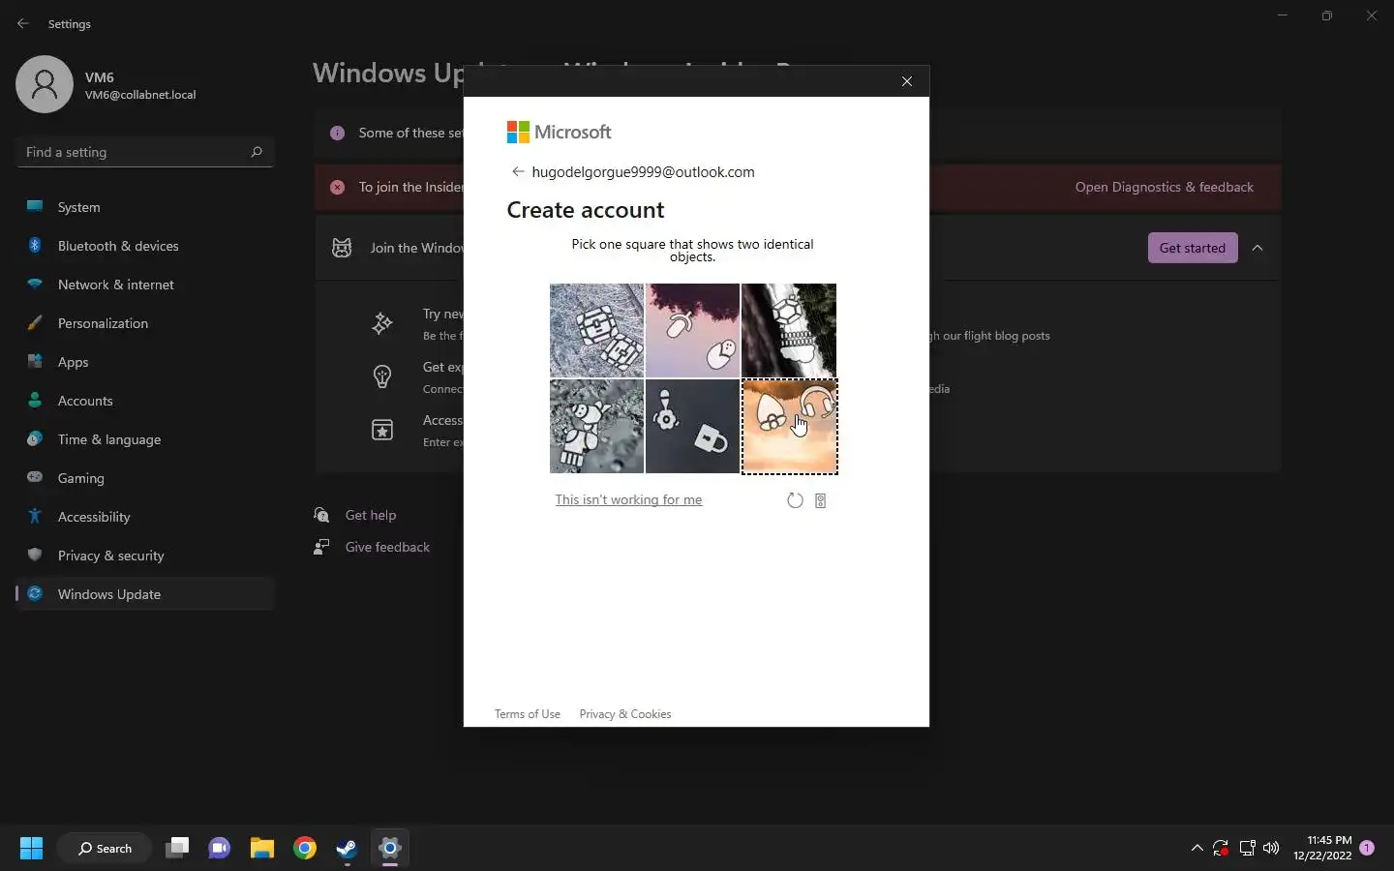Open Diagnostics & feedback link
Image resolution: width=1394 pixels, height=871 pixels.
[1165, 187]
